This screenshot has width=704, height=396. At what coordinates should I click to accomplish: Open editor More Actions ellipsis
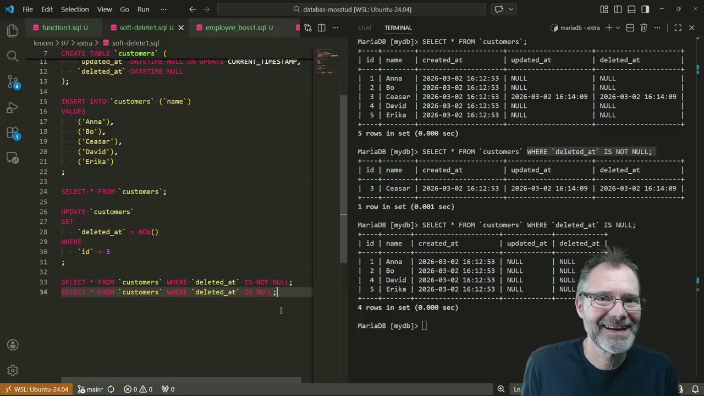tap(335, 28)
